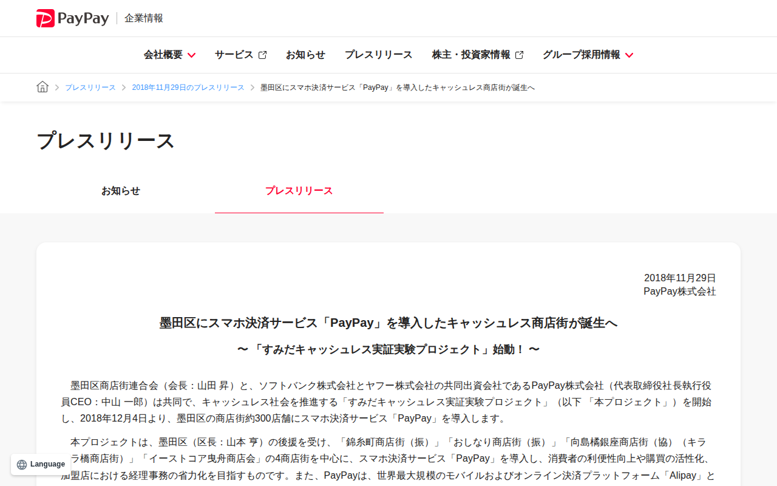
Task: Open the サービス menu item
Action: 240,55
